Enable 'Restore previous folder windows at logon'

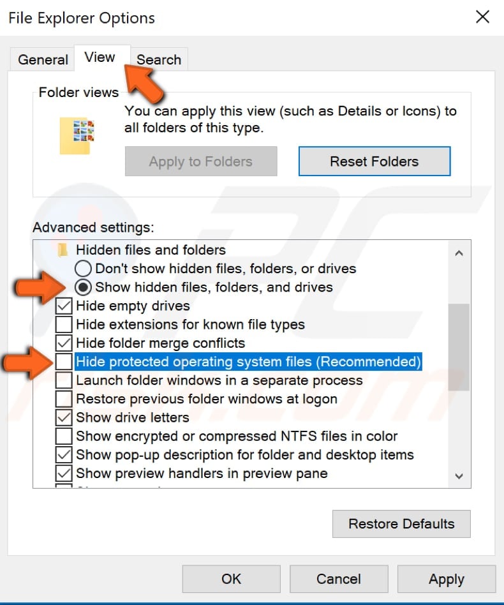point(64,398)
